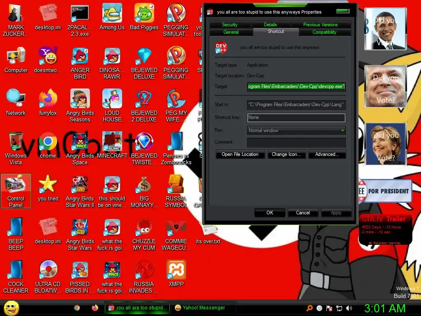Select the Angry Birds Star Wars II icon
The image size is (421, 316).
click(80, 191)
